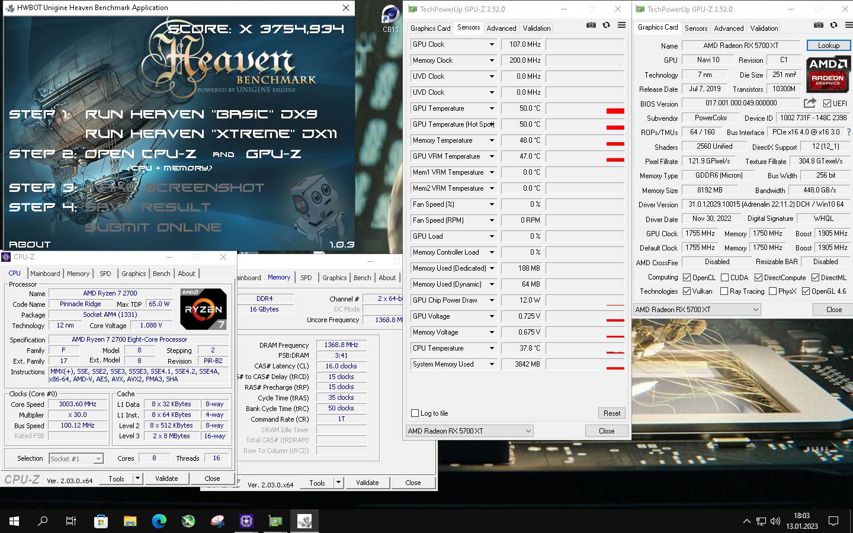Expand System Memory Used dropdown

(492, 364)
